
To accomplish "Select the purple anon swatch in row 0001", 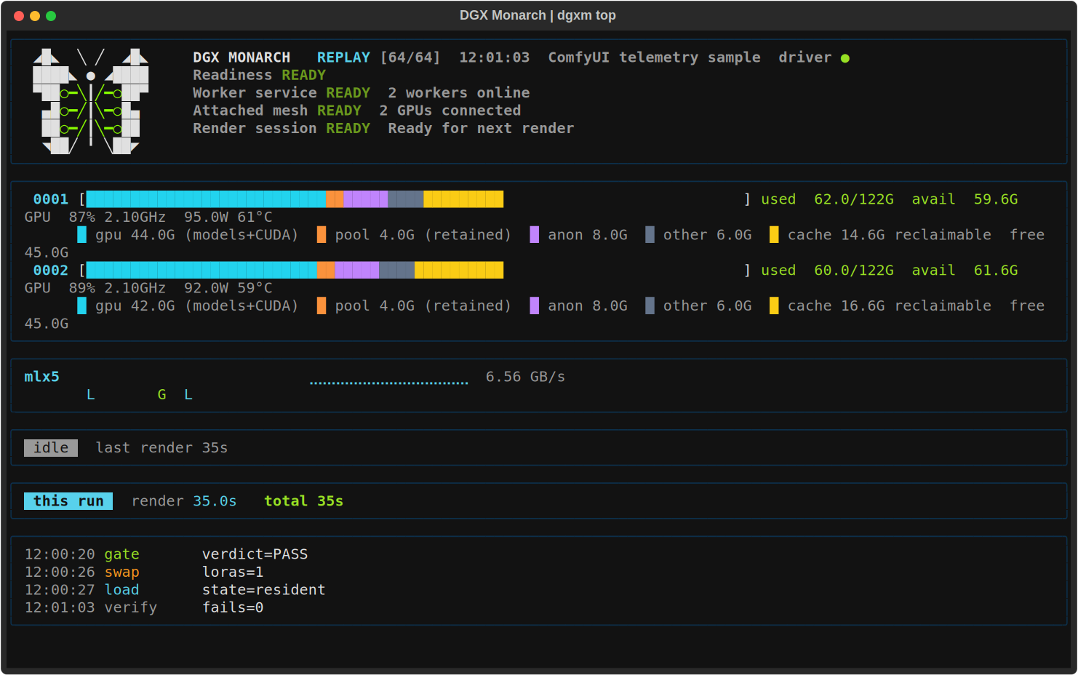I will click(535, 235).
